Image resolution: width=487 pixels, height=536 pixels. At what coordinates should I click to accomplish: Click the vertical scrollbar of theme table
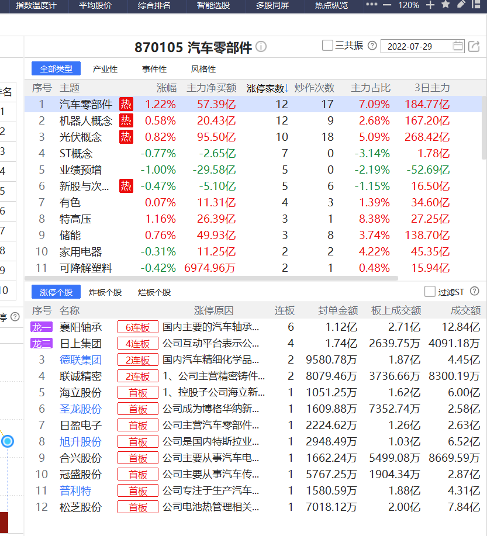(484, 127)
